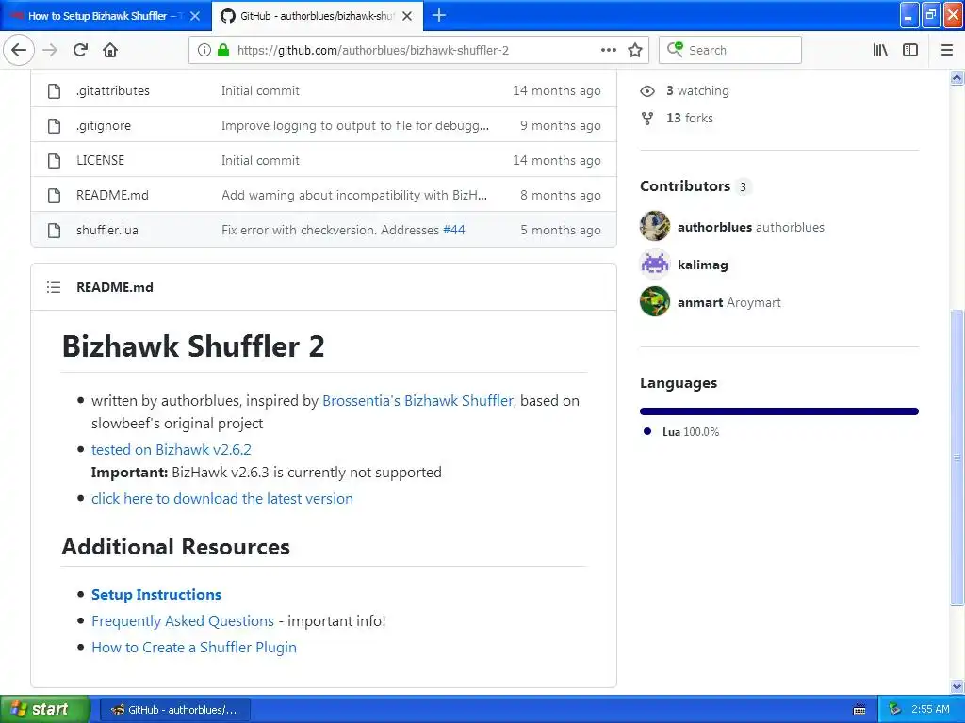Open the LICENSE file
This screenshot has width=965, height=723.
coord(100,160)
